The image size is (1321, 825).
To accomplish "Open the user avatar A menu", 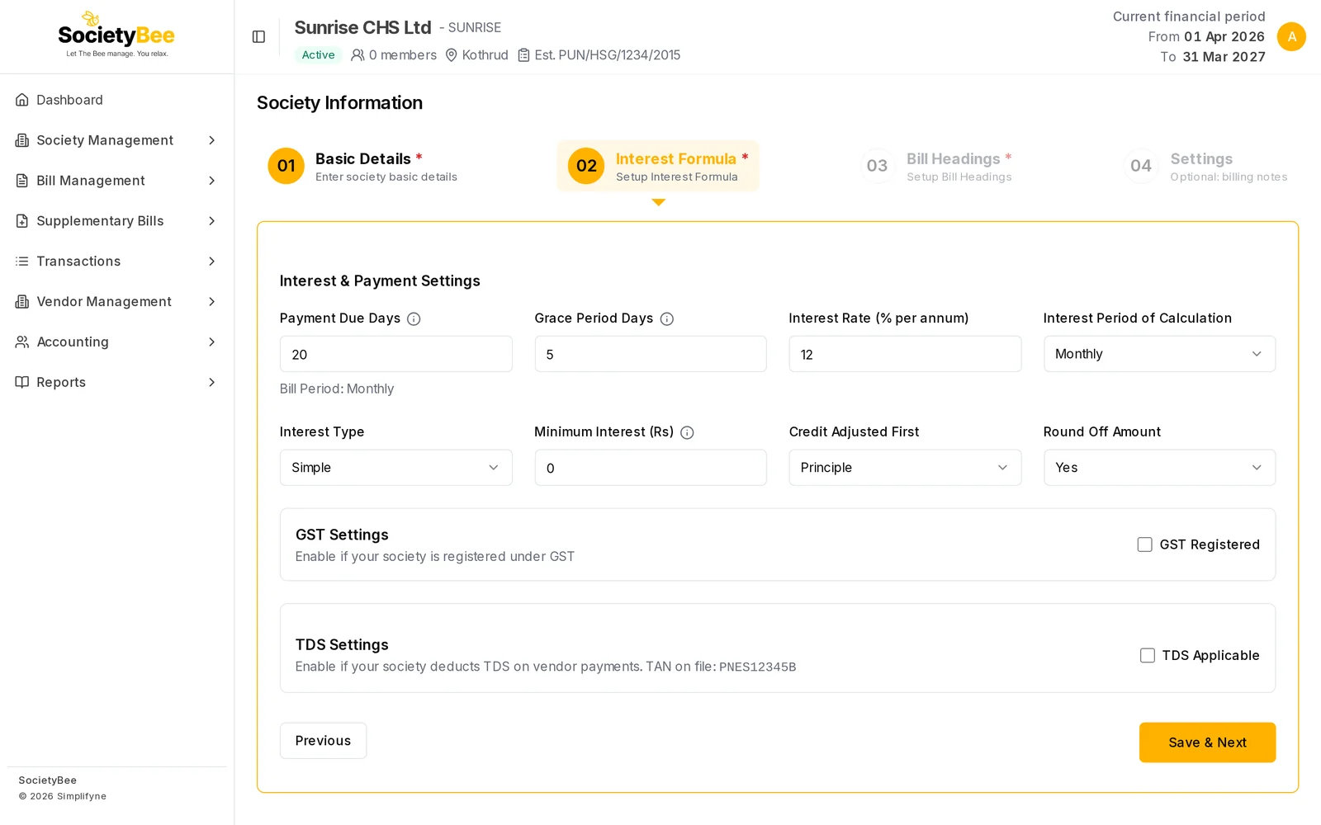I will (1291, 36).
